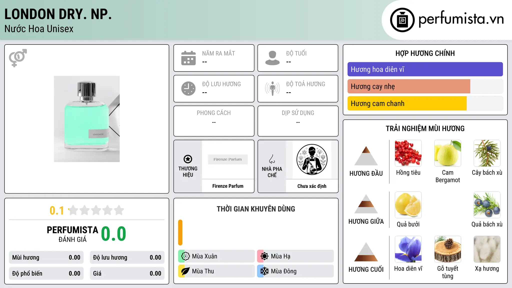
Task: Click the unisex gender symbol icon
Action: (x=18, y=58)
